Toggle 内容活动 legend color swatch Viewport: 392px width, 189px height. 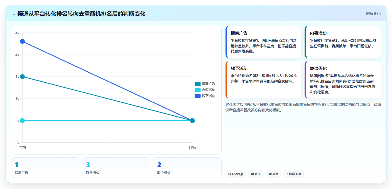[x=197, y=90]
